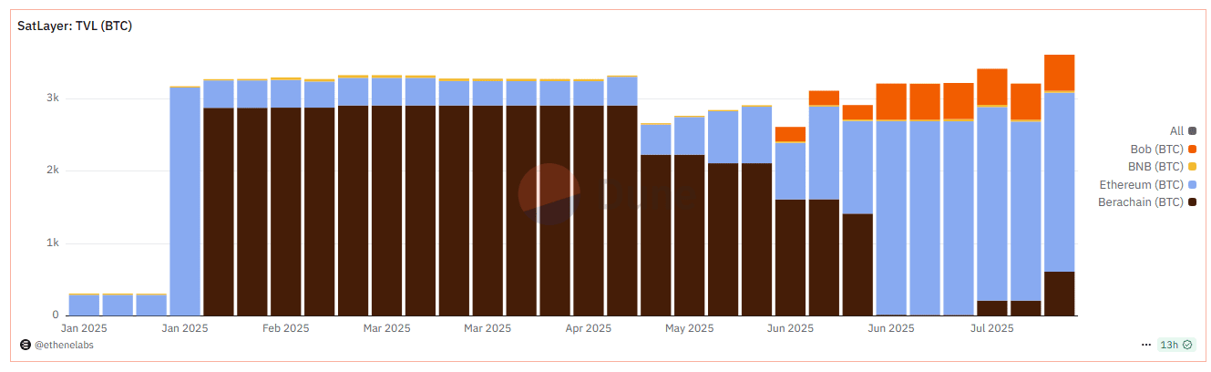Click the 2k y-axis label

(x=53, y=170)
